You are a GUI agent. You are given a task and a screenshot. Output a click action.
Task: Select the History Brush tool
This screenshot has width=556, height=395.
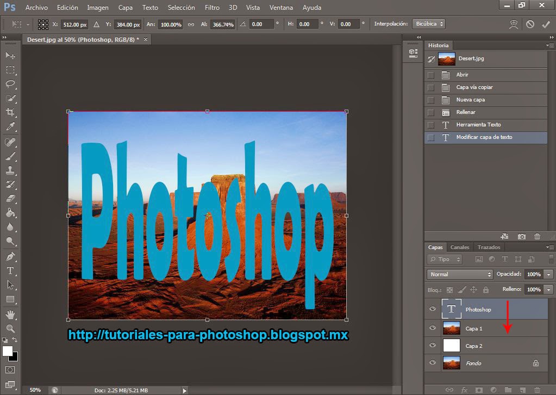tap(10, 184)
